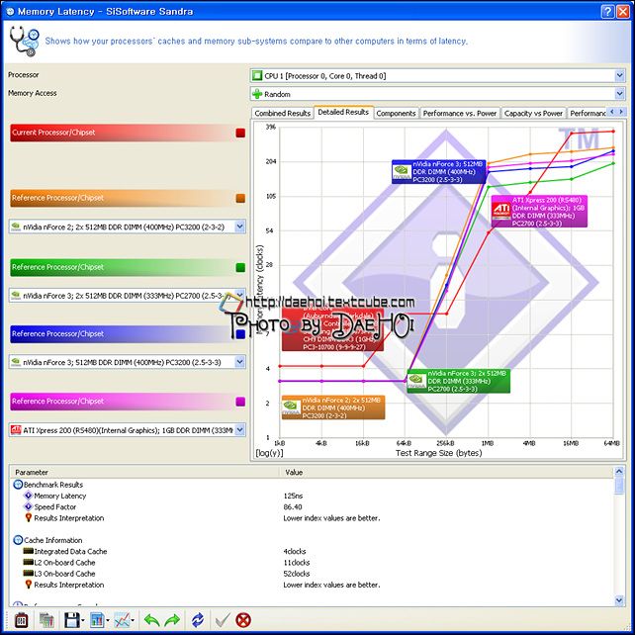
Task: Click the stethoscope module icon
Action: [x=24, y=41]
